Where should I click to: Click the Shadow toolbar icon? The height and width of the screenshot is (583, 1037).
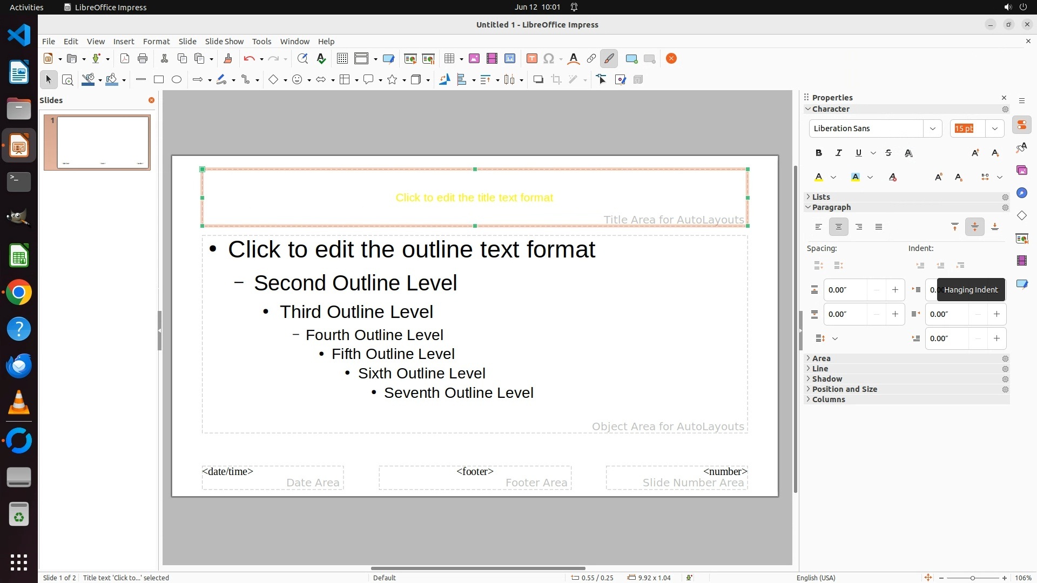pos(538,80)
